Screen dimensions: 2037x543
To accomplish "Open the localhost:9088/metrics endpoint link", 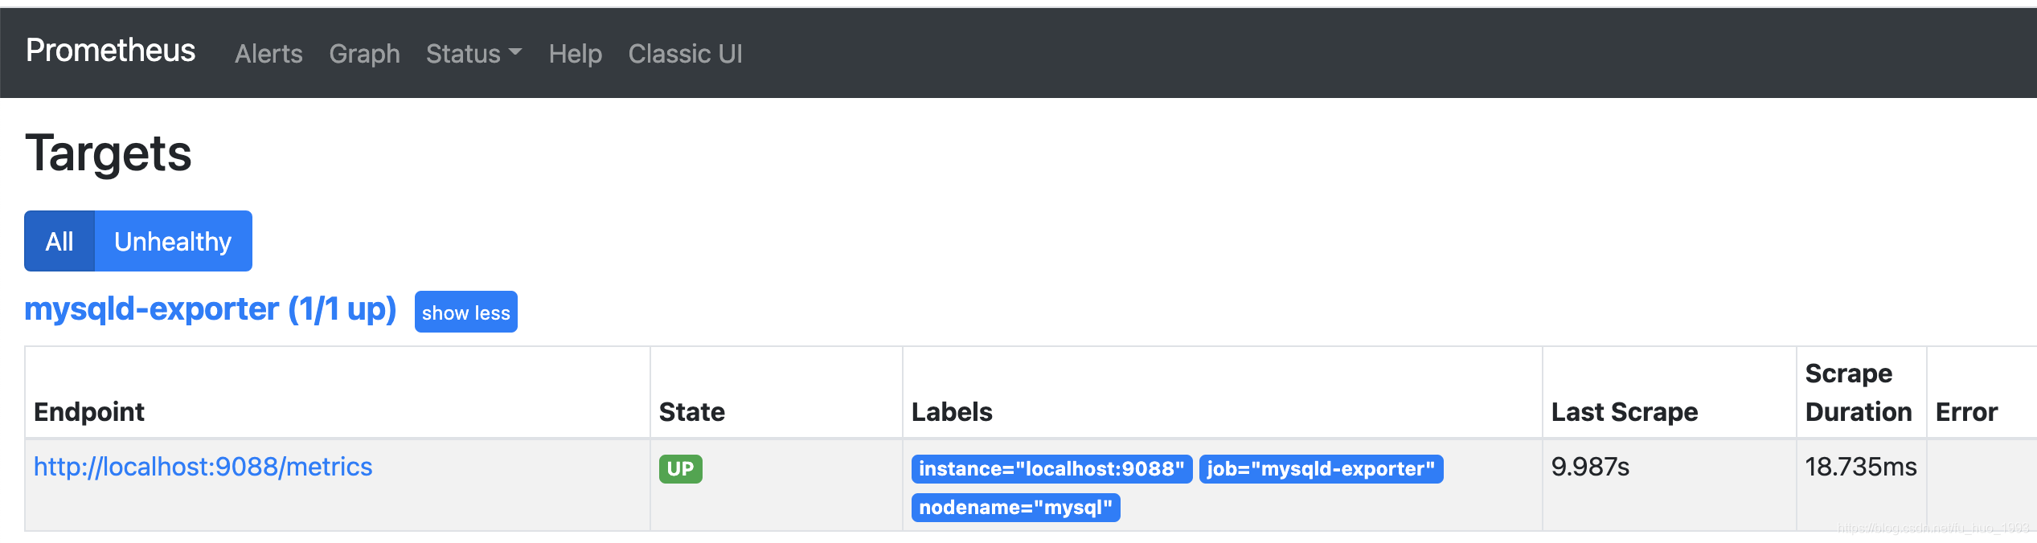I will pyautogui.click(x=203, y=467).
